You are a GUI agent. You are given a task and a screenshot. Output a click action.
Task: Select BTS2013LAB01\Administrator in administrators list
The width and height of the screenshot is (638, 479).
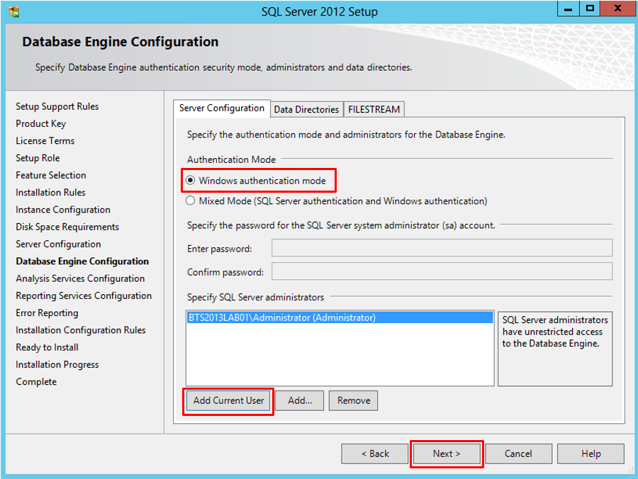pos(282,317)
